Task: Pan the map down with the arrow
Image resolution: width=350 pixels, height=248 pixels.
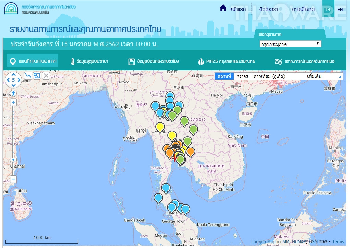Action: 13,85
